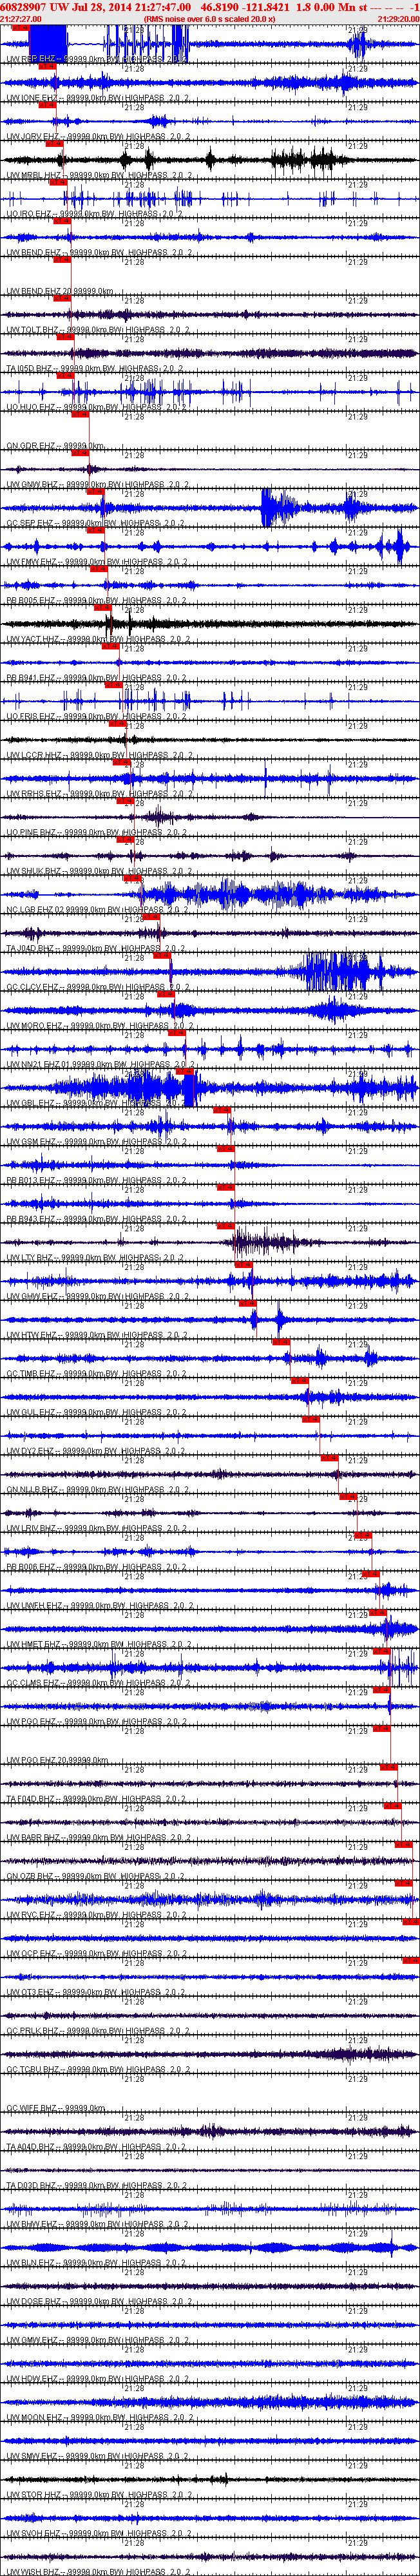Click the end time label 21:29:20.00
This screenshot has width=420, height=2576.
pos(398,19)
